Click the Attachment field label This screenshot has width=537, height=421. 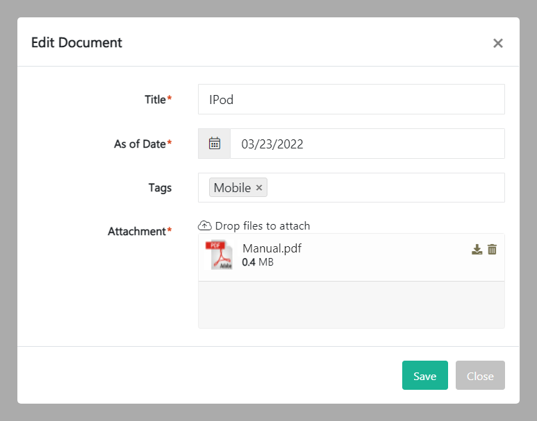[x=137, y=231]
